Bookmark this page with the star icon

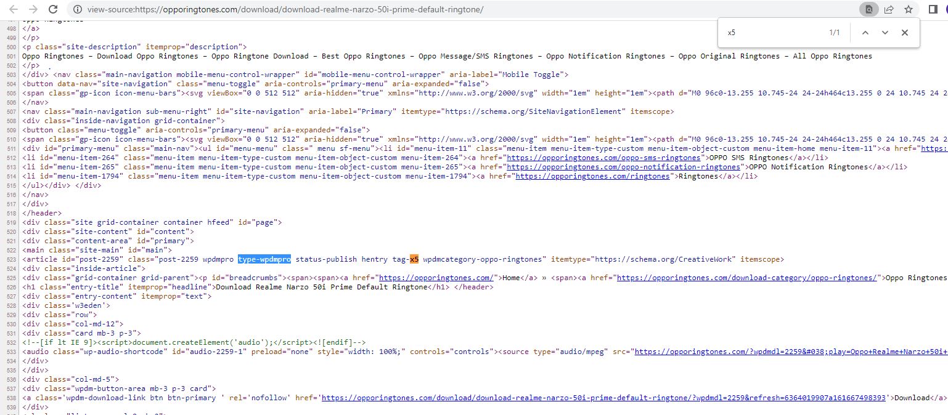pyautogui.click(x=908, y=9)
